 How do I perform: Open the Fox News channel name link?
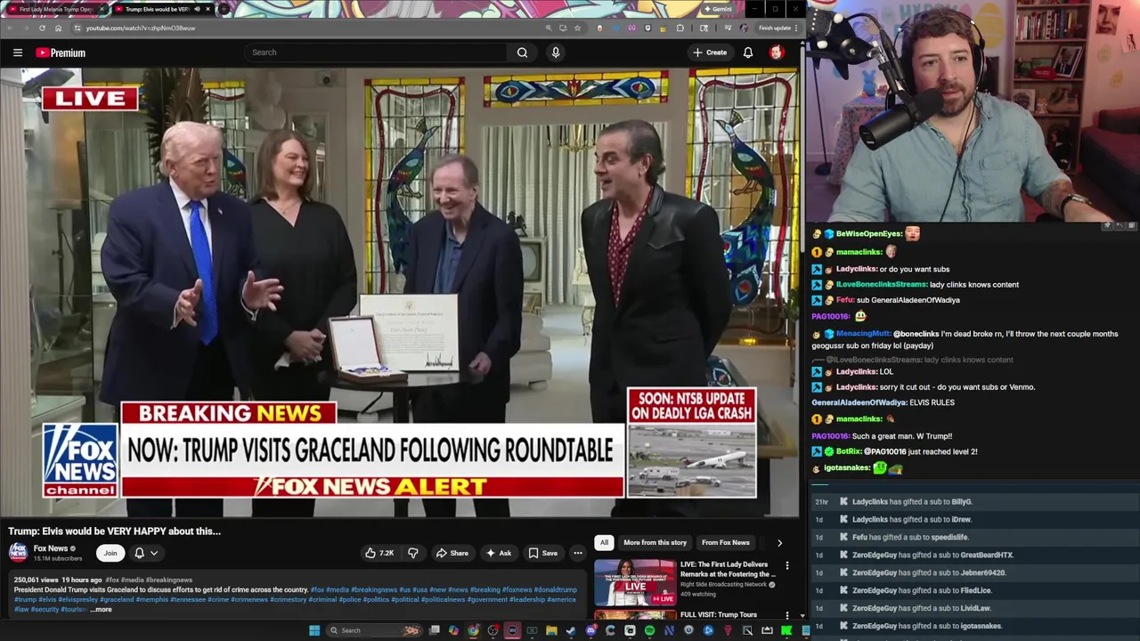pos(51,548)
